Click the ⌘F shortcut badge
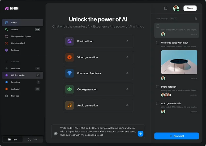Image resolution: width=206 pixels, height=146 pixels. tap(38, 29)
